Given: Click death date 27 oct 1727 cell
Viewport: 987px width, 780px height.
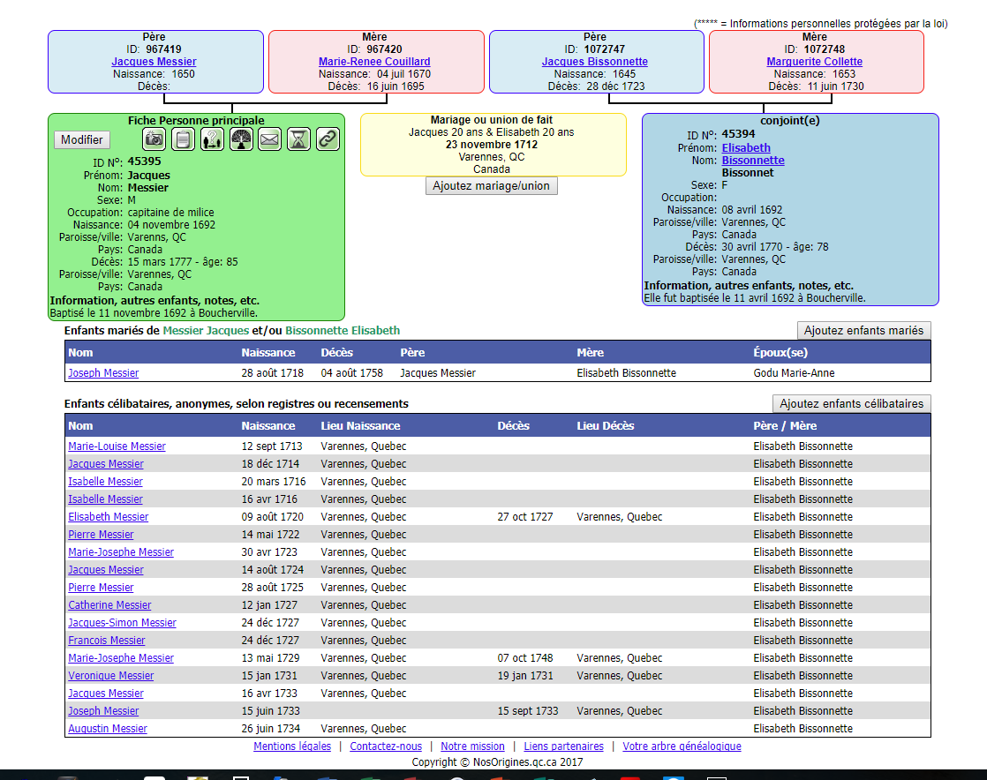Looking at the screenshot, I should tap(525, 516).
